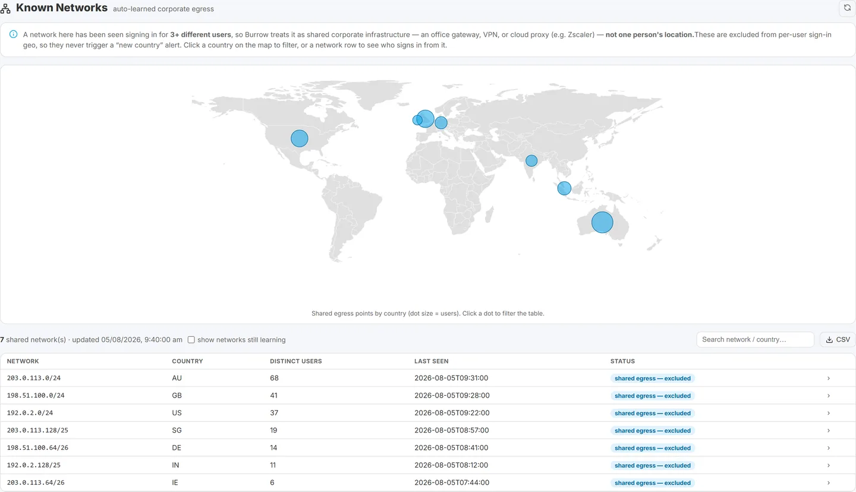
Task: Select network 203.0.113.0/24
Action: 34,378
